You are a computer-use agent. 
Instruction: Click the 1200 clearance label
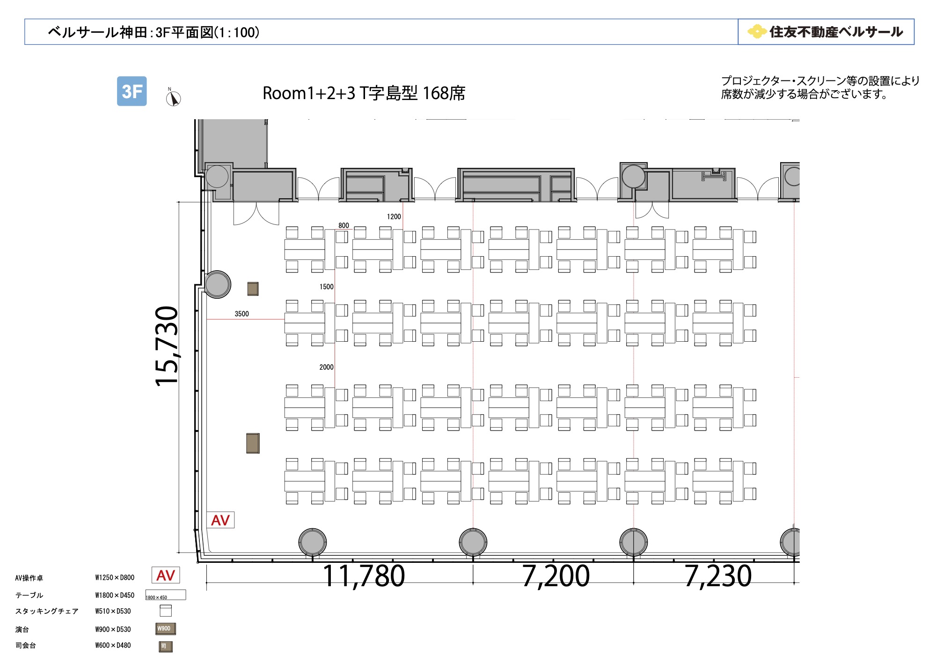pyautogui.click(x=394, y=216)
